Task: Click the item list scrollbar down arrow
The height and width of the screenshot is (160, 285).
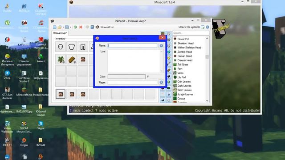Action: click(x=207, y=101)
